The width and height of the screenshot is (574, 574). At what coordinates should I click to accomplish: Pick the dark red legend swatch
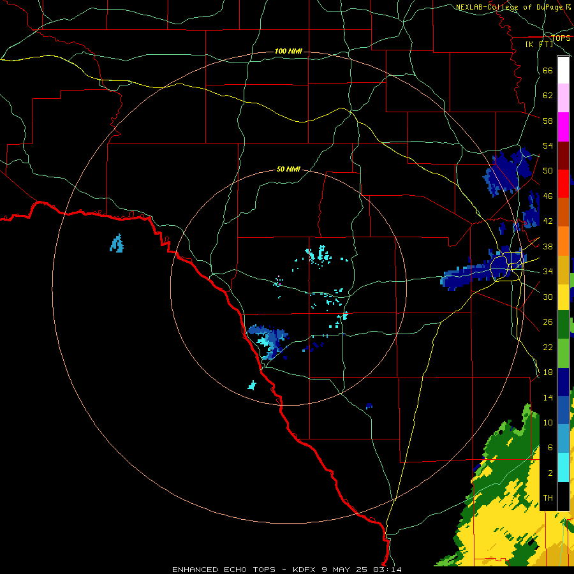(x=563, y=155)
